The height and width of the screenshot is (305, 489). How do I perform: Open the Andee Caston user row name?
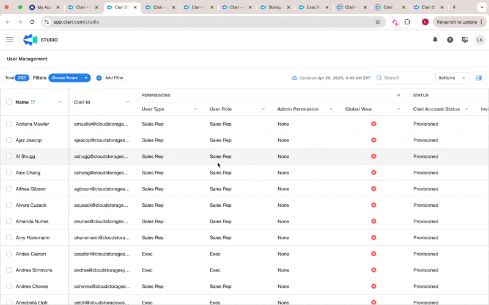pyautogui.click(x=31, y=254)
